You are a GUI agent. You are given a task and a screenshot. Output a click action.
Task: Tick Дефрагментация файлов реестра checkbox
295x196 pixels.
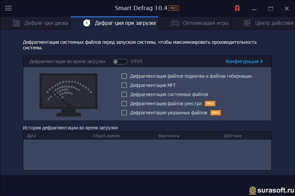pos(124,104)
